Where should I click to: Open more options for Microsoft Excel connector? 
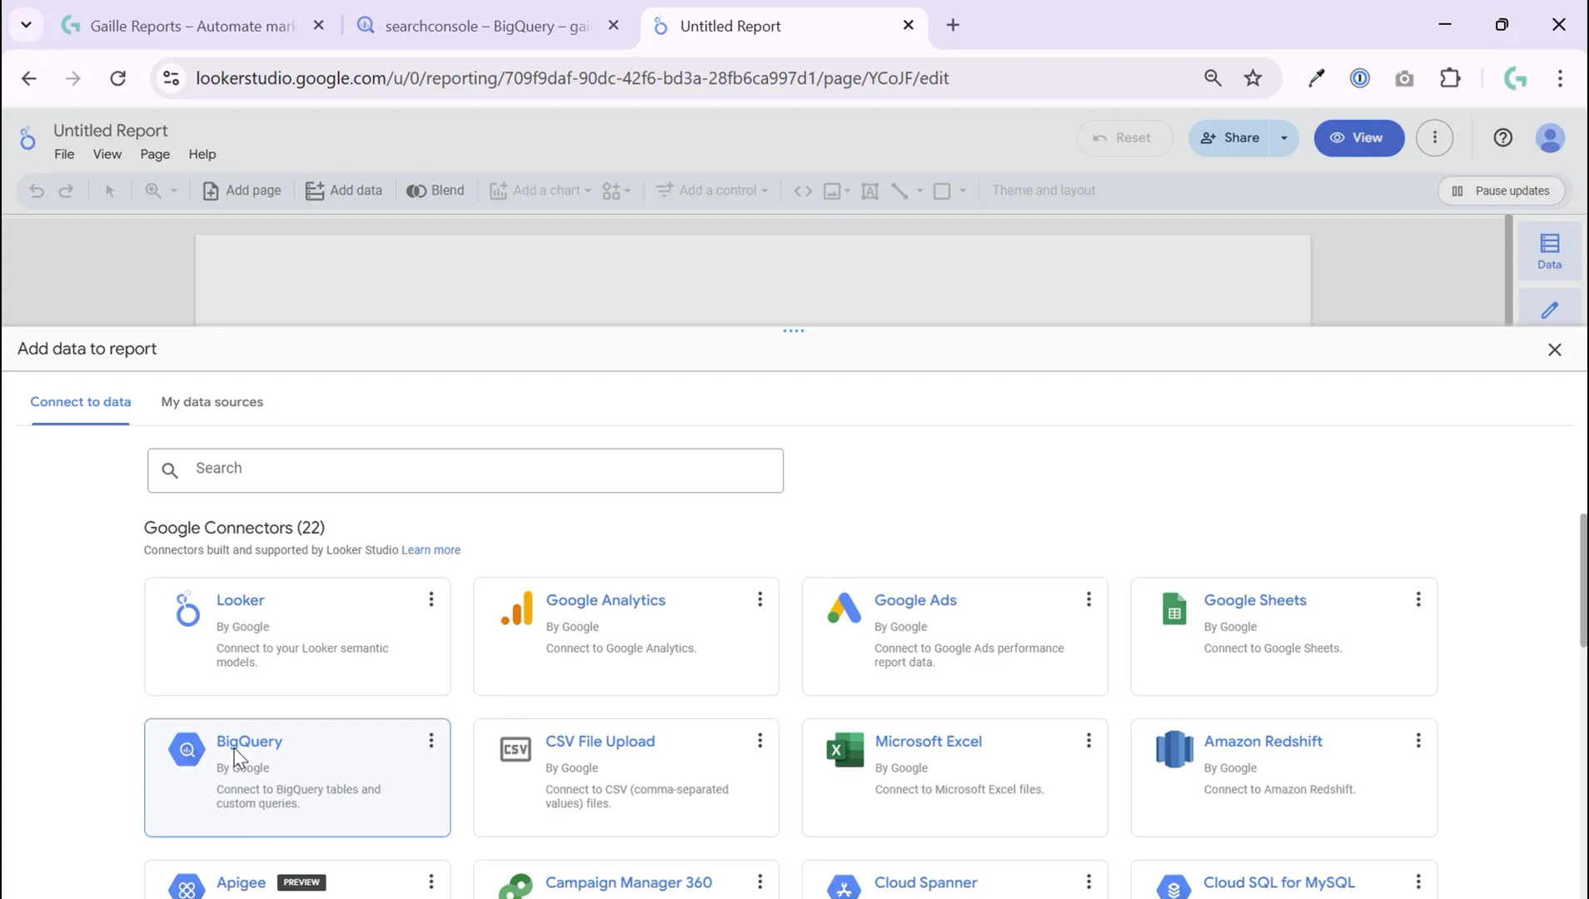pyautogui.click(x=1088, y=741)
